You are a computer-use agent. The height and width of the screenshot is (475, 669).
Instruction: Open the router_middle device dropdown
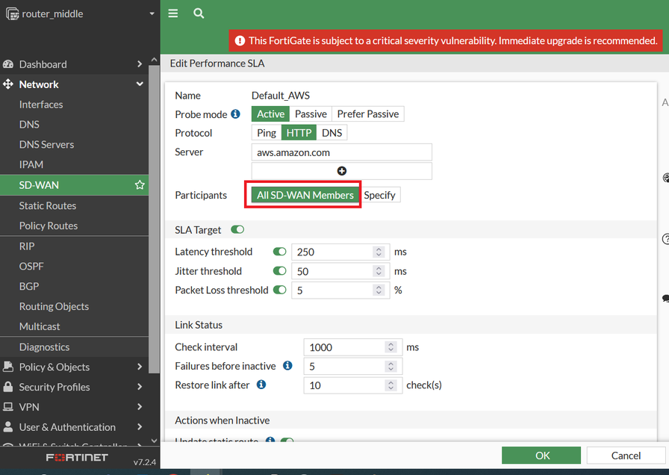pyautogui.click(x=152, y=13)
